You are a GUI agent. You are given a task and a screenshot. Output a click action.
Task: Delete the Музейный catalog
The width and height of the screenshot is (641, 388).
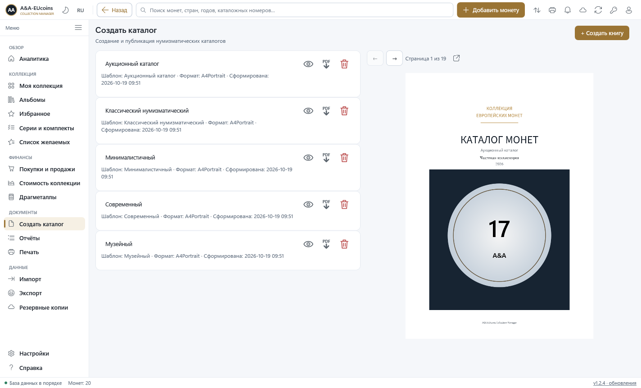tap(344, 244)
